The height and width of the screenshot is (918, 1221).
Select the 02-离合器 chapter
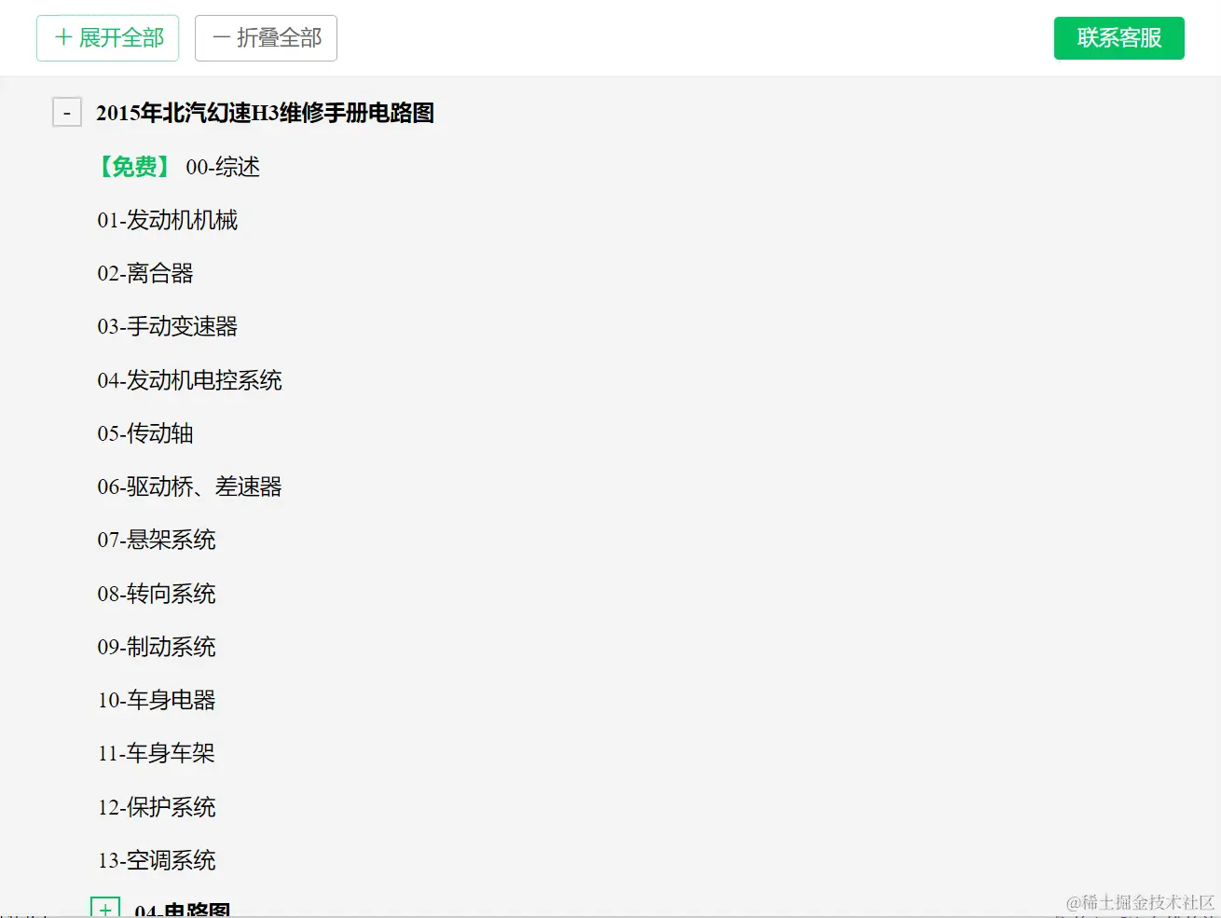(145, 274)
